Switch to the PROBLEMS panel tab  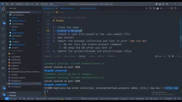point(48,56)
